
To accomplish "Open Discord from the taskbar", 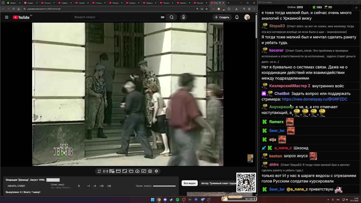I will click(165, 200).
